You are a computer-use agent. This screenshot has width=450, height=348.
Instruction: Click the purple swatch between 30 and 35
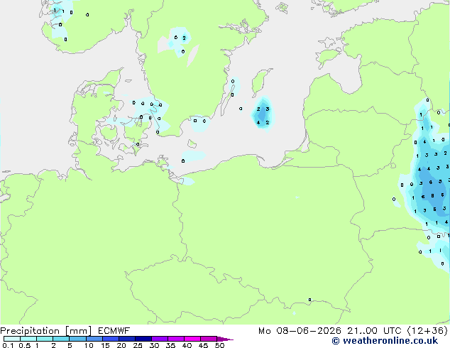point(160,339)
